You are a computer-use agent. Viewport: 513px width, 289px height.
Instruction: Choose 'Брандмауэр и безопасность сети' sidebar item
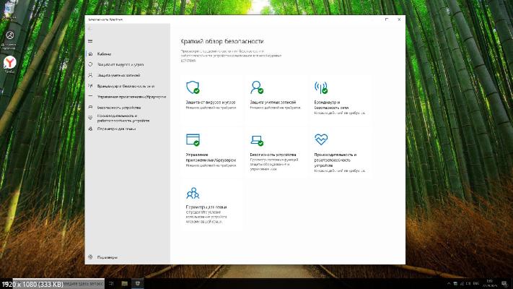point(126,85)
